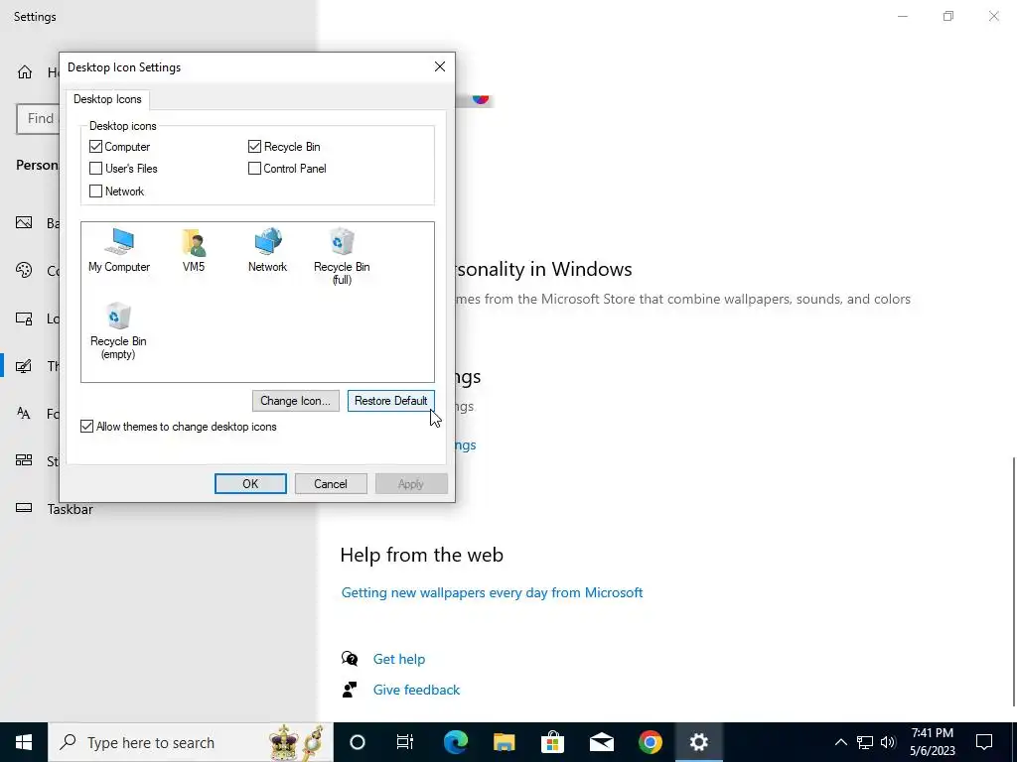Click the Taskbar icon in Settings sidebar
Viewport: 1017px width, 762px height.
point(24,508)
